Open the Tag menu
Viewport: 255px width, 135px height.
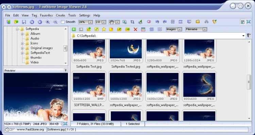click(x=34, y=15)
